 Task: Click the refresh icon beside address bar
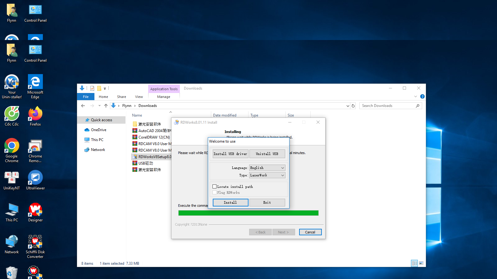[353, 106]
